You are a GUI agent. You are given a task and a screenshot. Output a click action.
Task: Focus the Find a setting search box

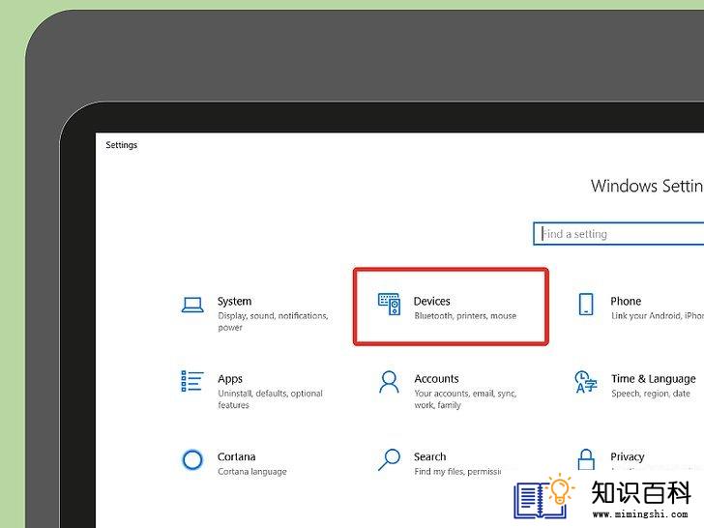click(x=619, y=233)
